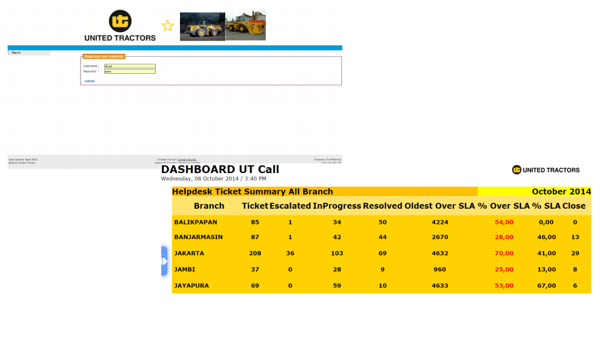Select the JAYAPURA branch row
The height and width of the screenshot is (360, 600).
pyautogui.click(x=381, y=286)
